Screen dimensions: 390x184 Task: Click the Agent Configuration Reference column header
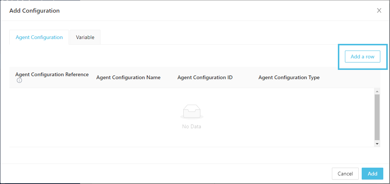pos(52,74)
